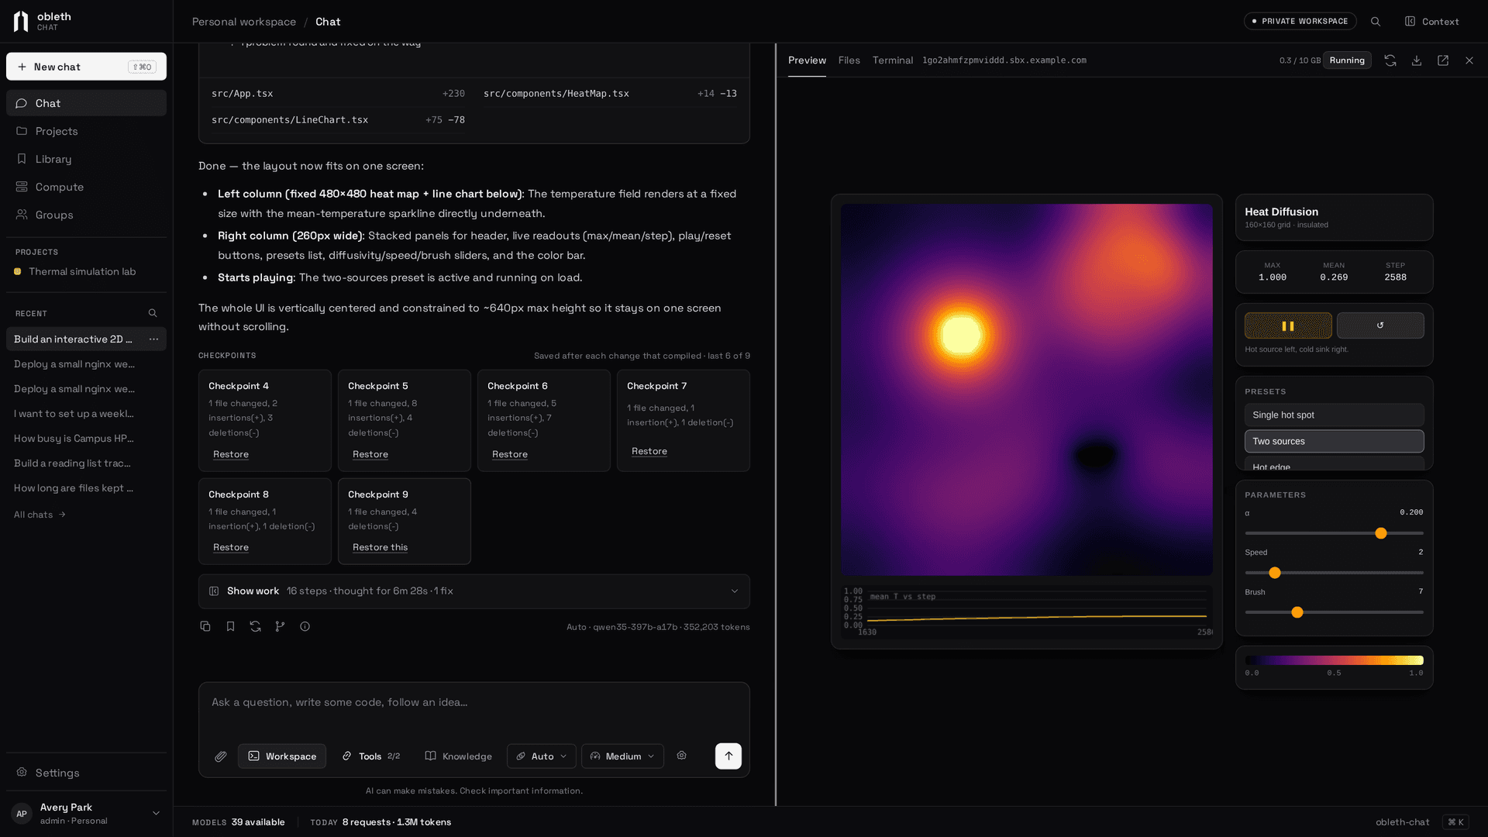Select the Two sources preset
This screenshot has width=1488, height=837.
click(x=1334, y=442)
